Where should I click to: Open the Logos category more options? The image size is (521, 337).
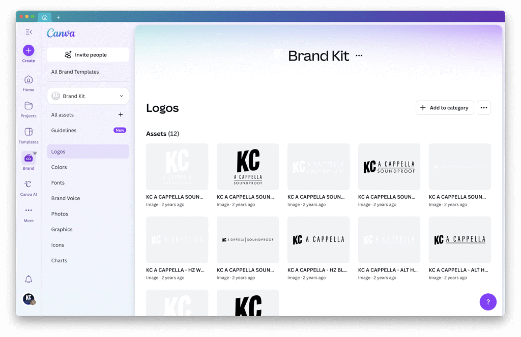pyautogui.click(x=483, y=108)
